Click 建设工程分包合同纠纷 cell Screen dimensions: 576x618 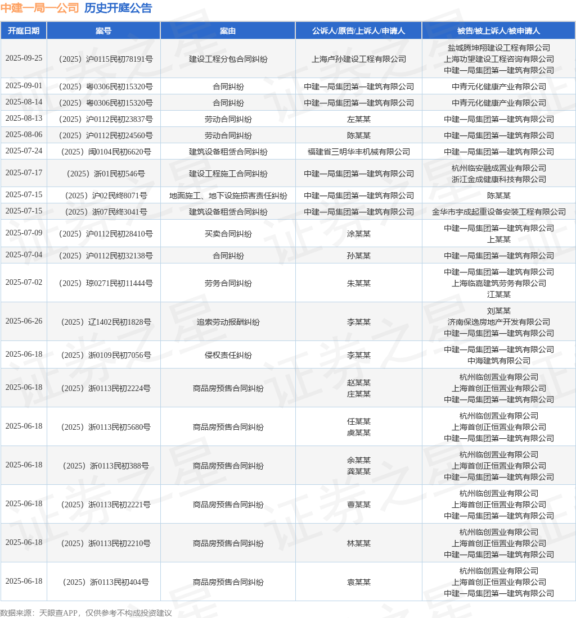click(228, 59)
